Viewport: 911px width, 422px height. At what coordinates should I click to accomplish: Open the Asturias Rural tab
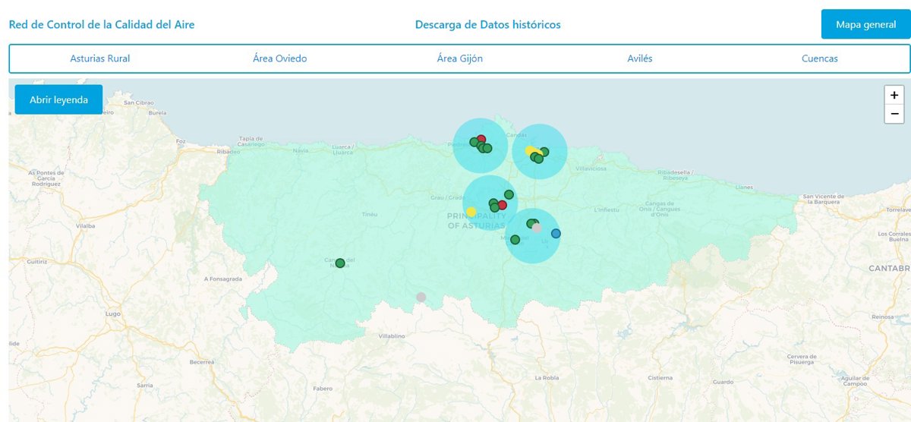point(99,58)
